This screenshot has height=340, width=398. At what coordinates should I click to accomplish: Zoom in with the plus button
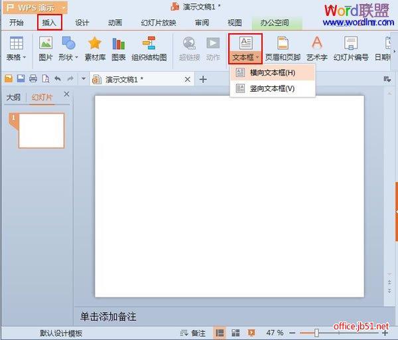[385, 333]
